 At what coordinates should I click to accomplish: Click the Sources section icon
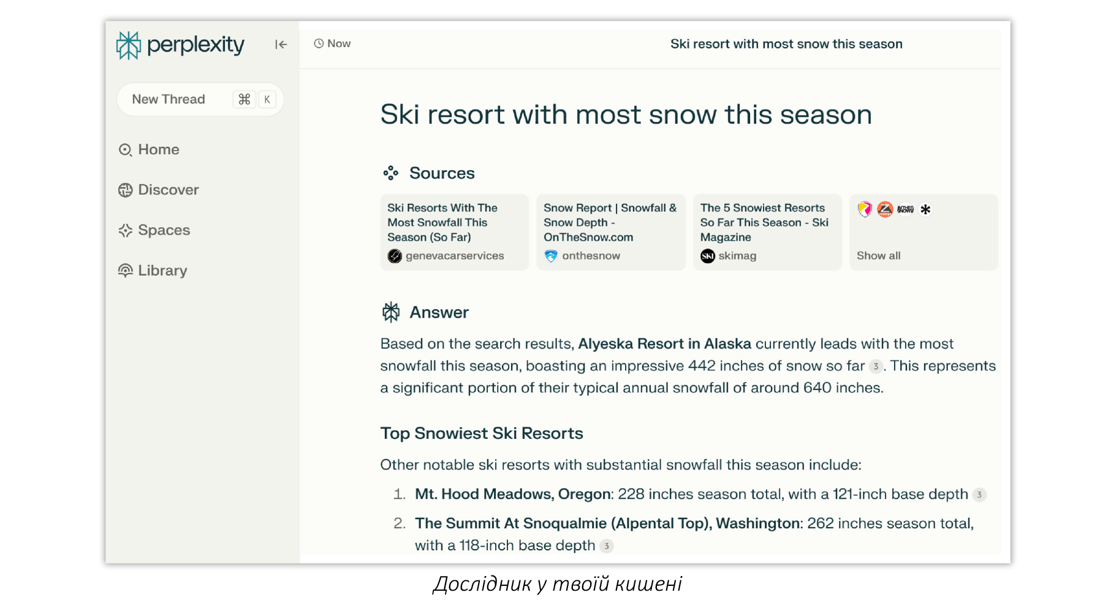(x=390, y=173)
